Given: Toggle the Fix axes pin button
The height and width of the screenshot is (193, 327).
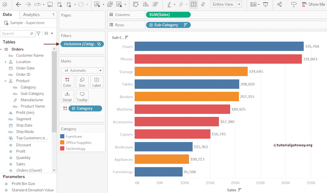Looking at the screenshot, I should (203, 4).
